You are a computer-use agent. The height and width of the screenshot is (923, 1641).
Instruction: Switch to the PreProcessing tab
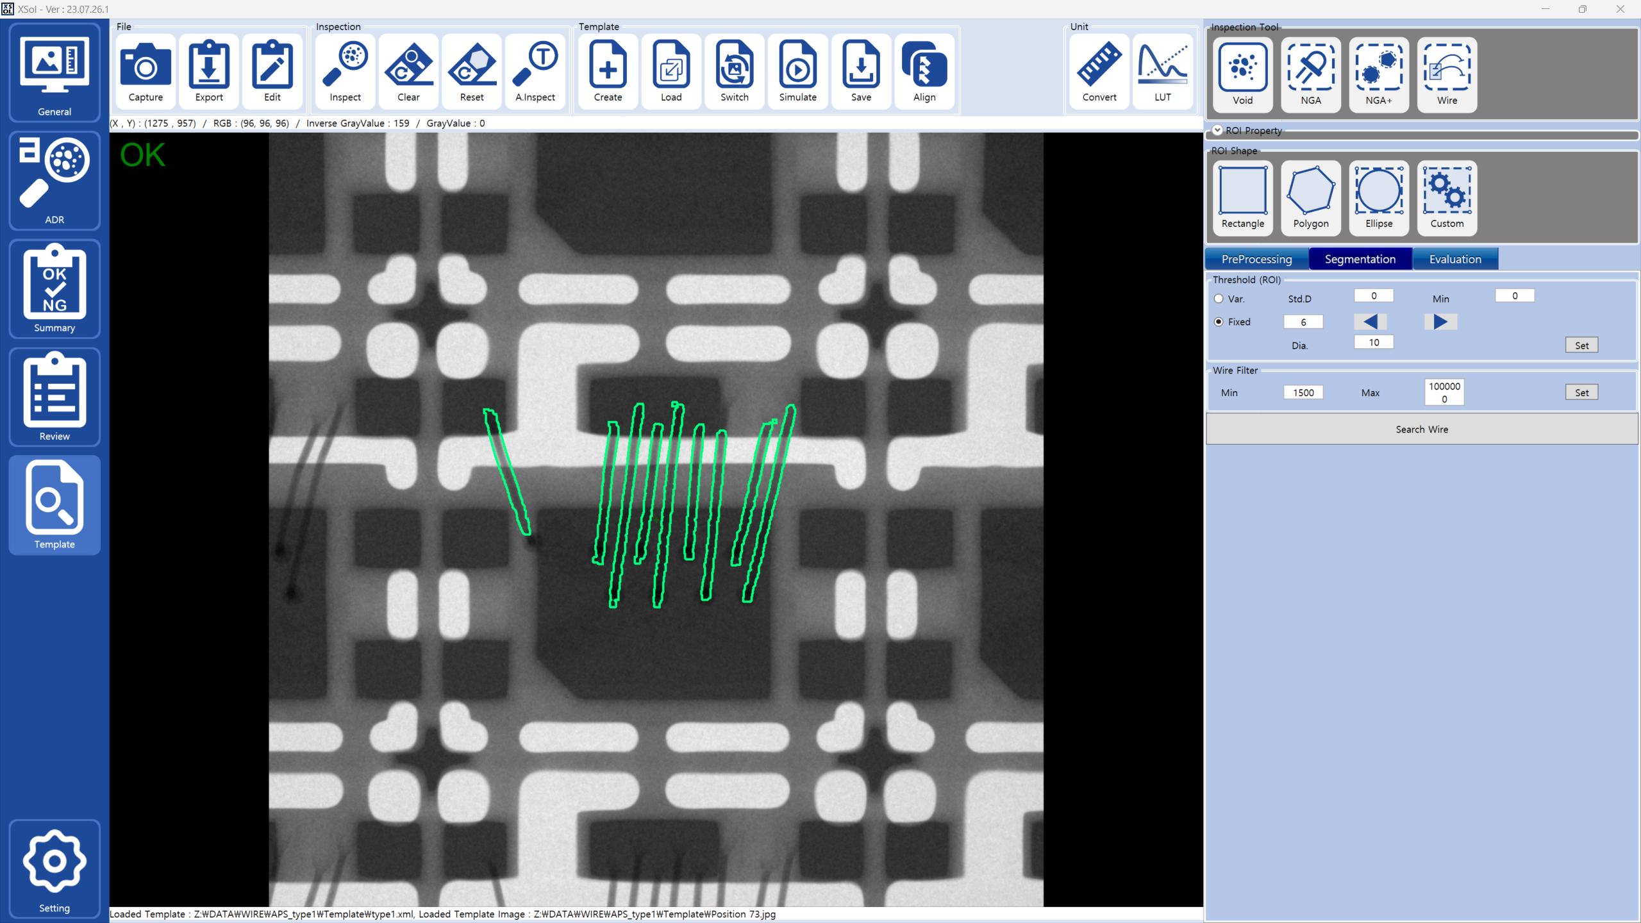[1256, 259]
